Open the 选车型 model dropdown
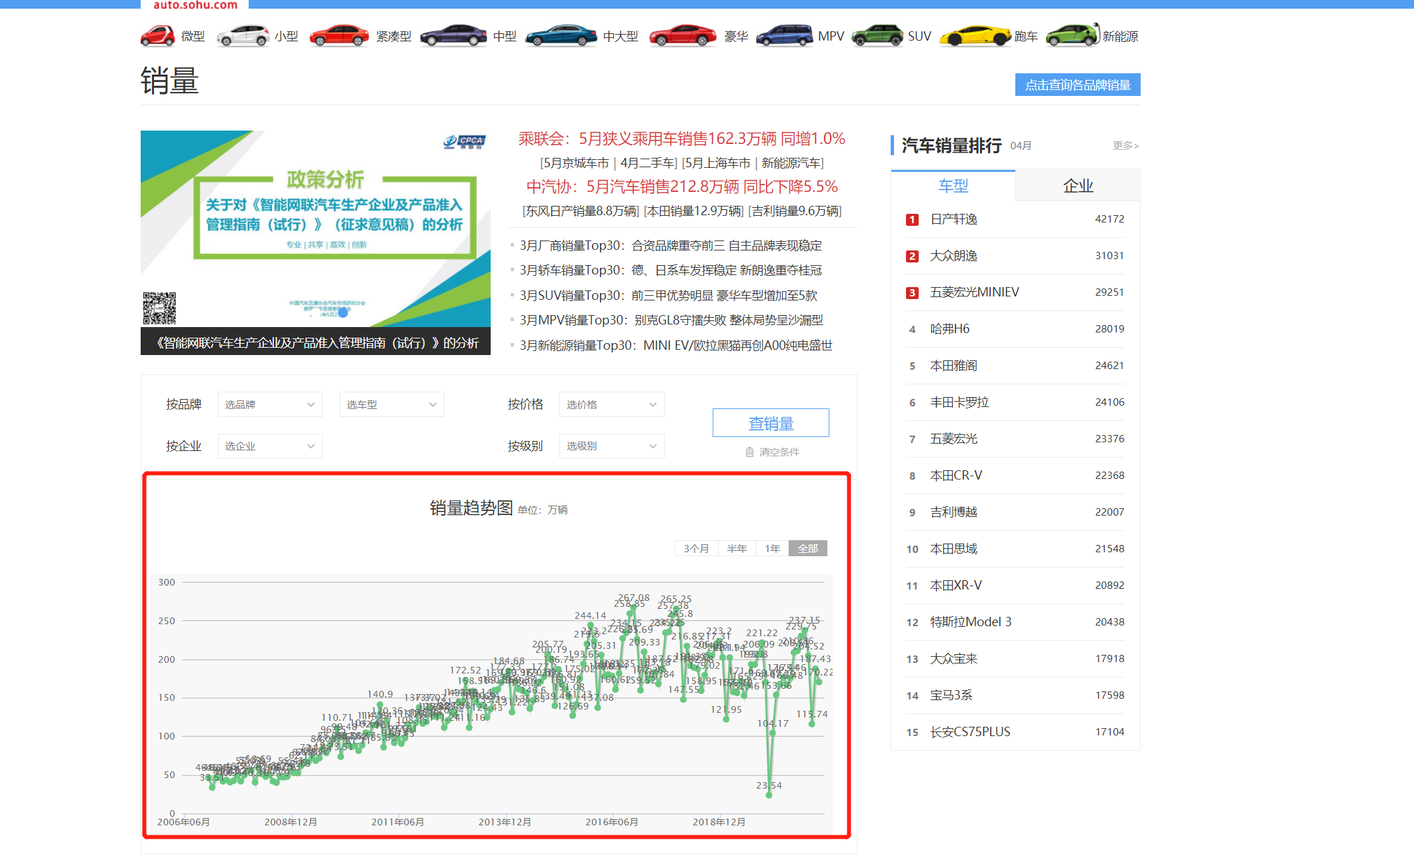The width and height of the screenshot is (1414, 854). point(392,404)
